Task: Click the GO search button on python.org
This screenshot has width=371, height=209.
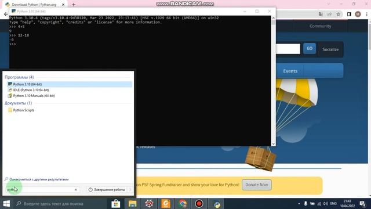Action: click(310, 48)
